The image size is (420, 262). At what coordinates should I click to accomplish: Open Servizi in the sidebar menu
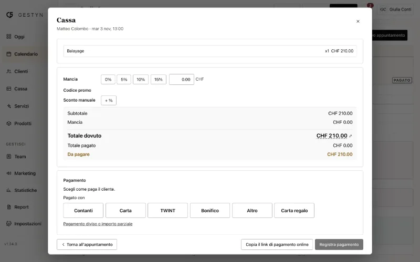[22, 106]
